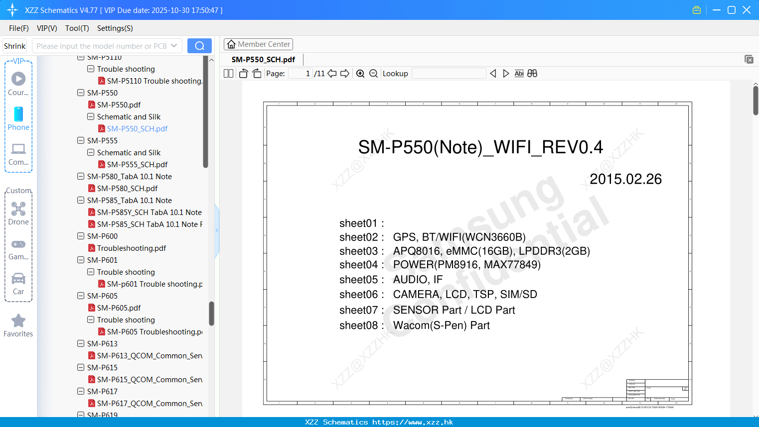The image size is (759, 427).
Task: Open SM-P605 Troubleshooting PDF
Action: tap(154, 331)
